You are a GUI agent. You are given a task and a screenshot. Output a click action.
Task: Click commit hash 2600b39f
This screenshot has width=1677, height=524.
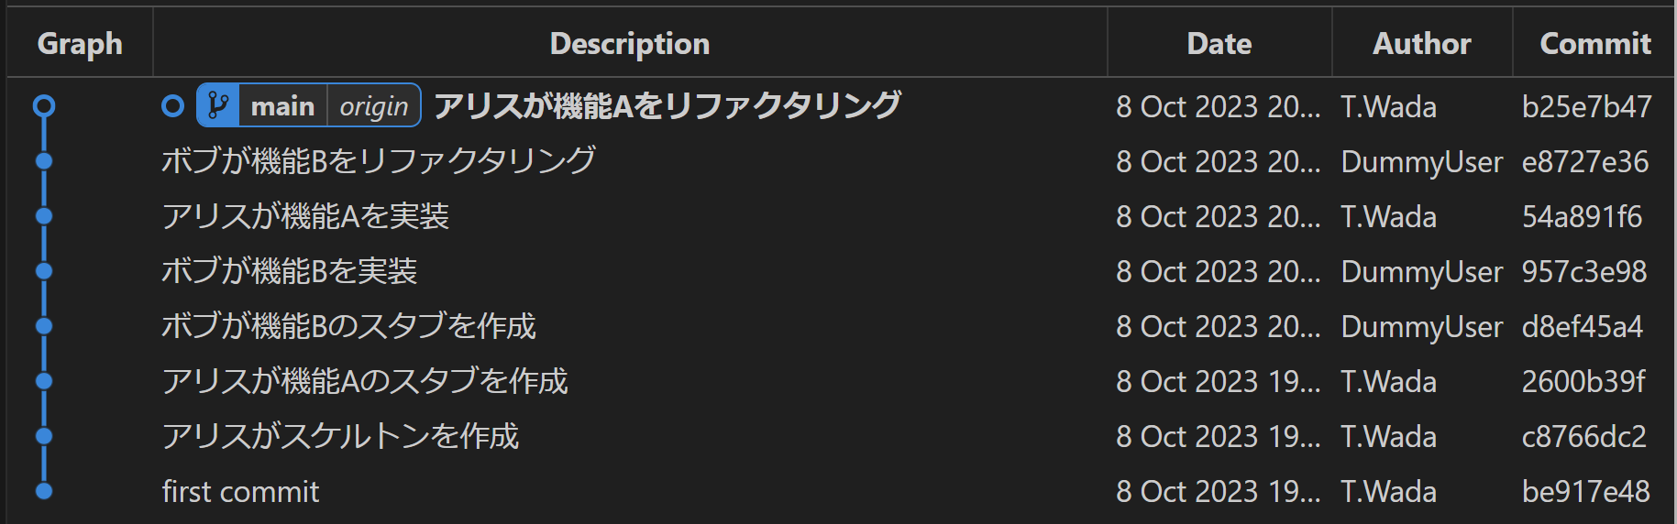[x=1583, y=382]
